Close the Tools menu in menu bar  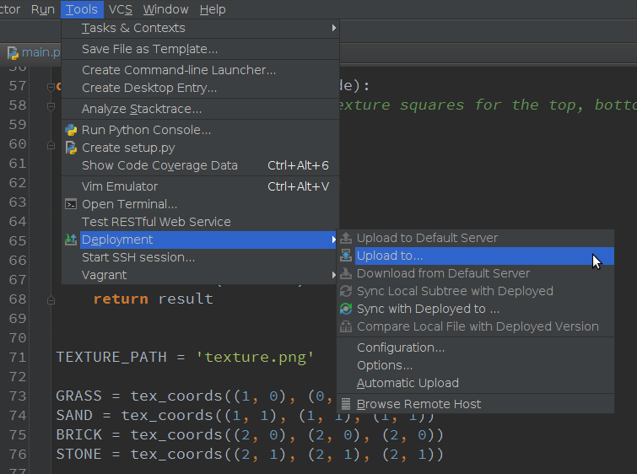pyautogui.click(x=82, y=9)
